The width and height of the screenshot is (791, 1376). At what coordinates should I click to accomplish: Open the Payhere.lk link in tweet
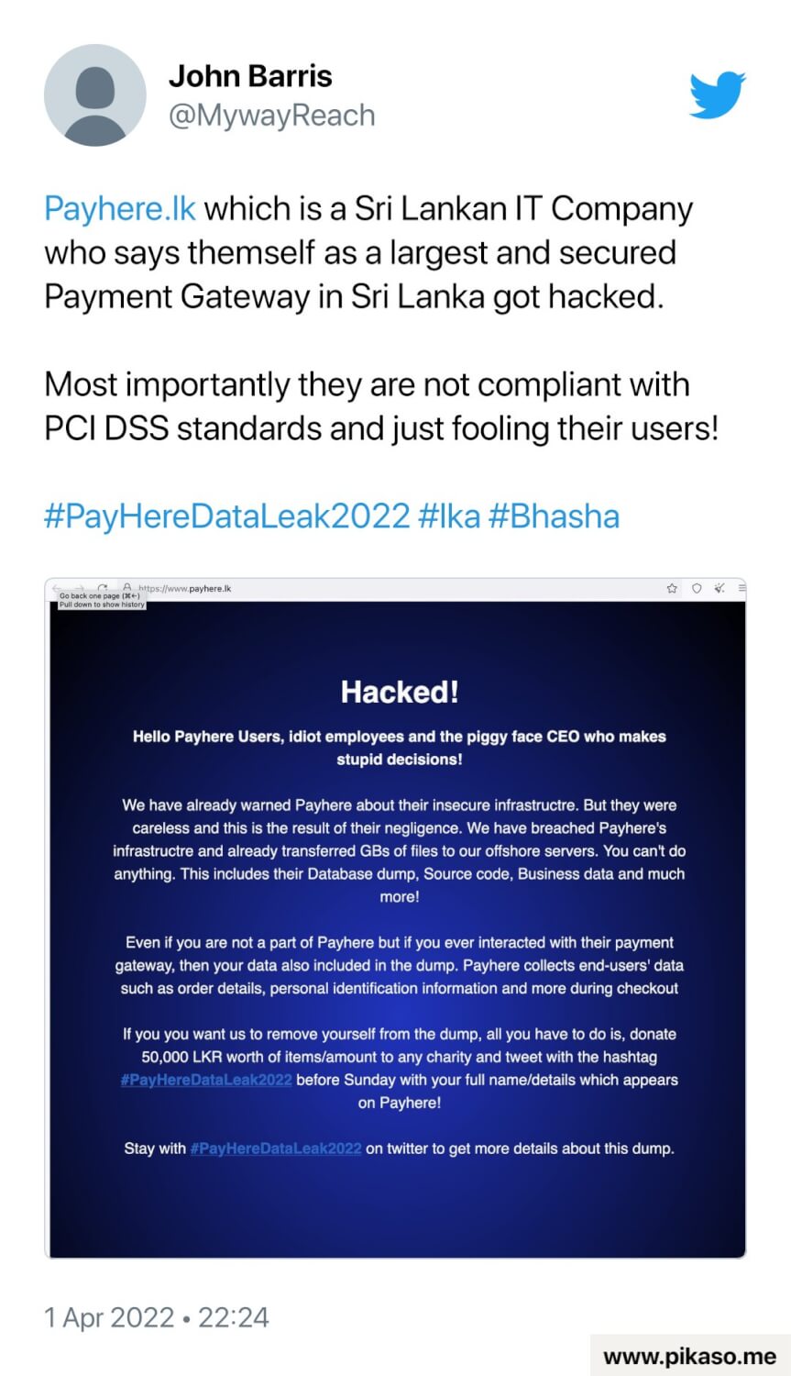(x=120, y=209)
